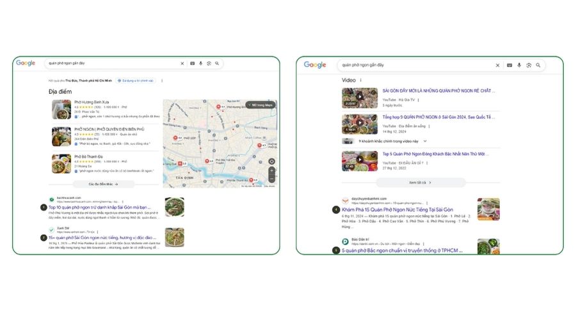Open Lens image search in right search bar
The width and height of the screenshot is (576, 311).
(x=529, y=65)
